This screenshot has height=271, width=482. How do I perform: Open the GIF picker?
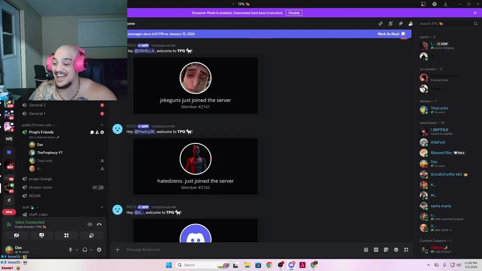click(x=376, y=250)
